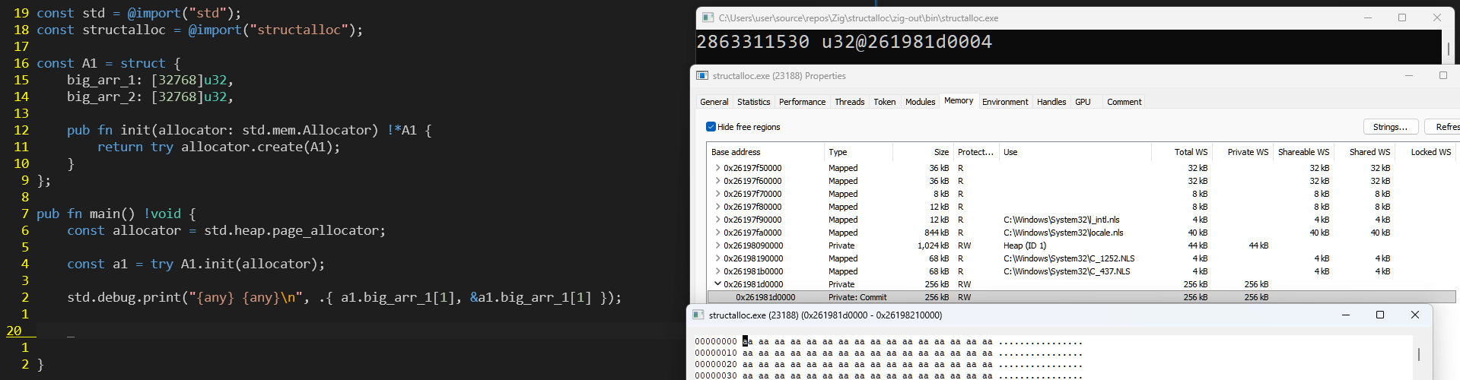
Task: Click the structalloc.exe Properties window icon
Action: tap(702, 76)
